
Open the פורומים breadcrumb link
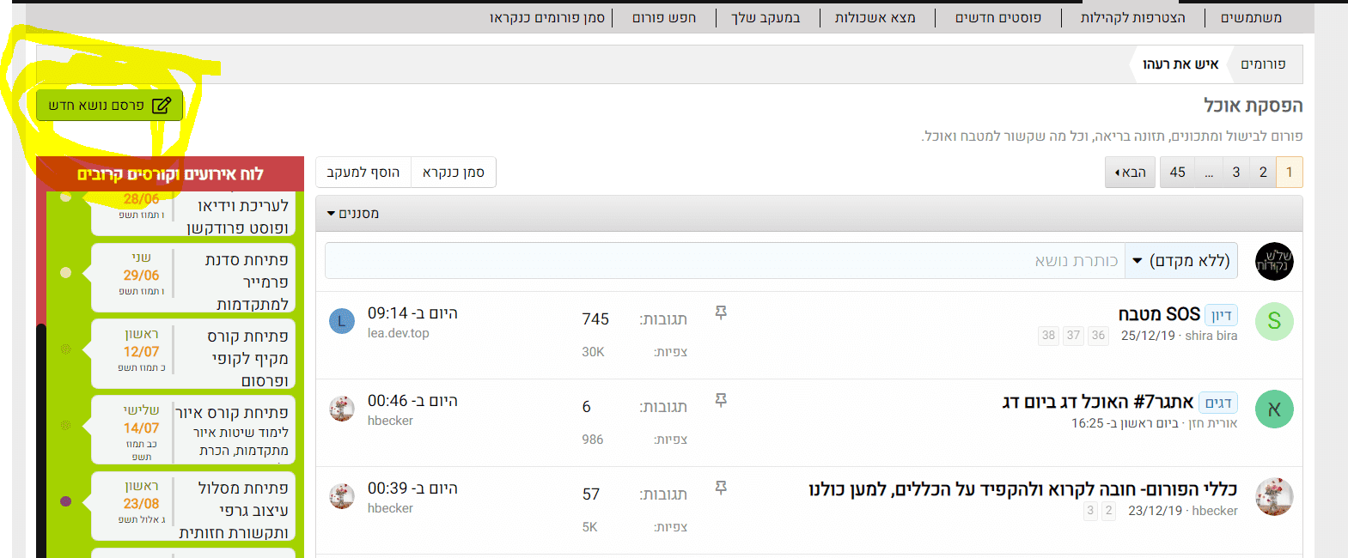click(1263, 64)
